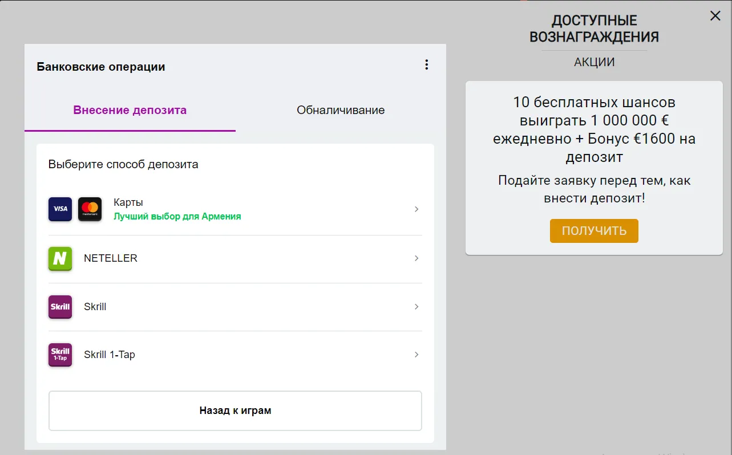732x455 pixels.
Task: Open the АКЦИИ promotions section
Action: tap(595, 62)
